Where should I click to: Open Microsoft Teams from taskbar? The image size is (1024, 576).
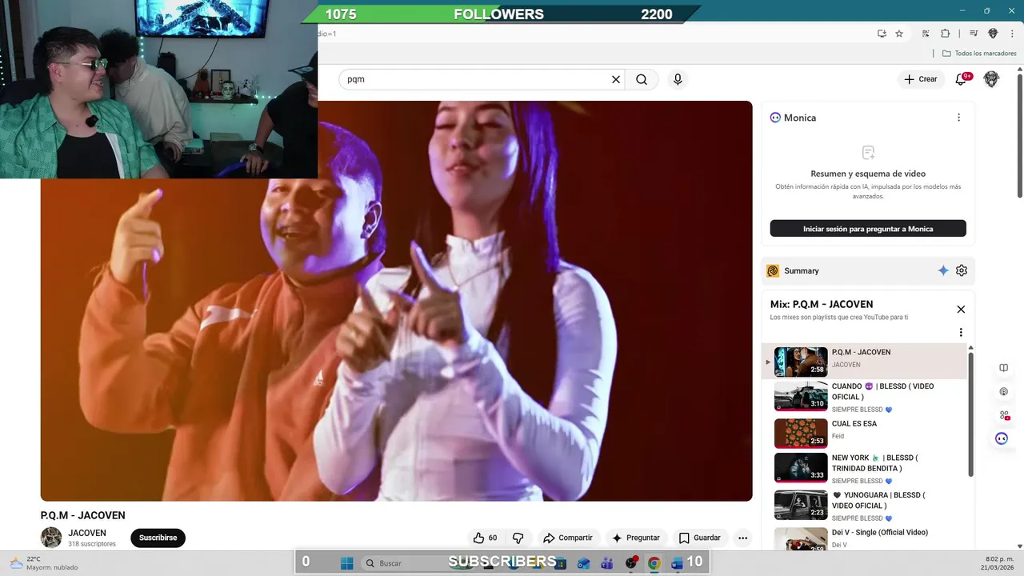tap(606, 563)
